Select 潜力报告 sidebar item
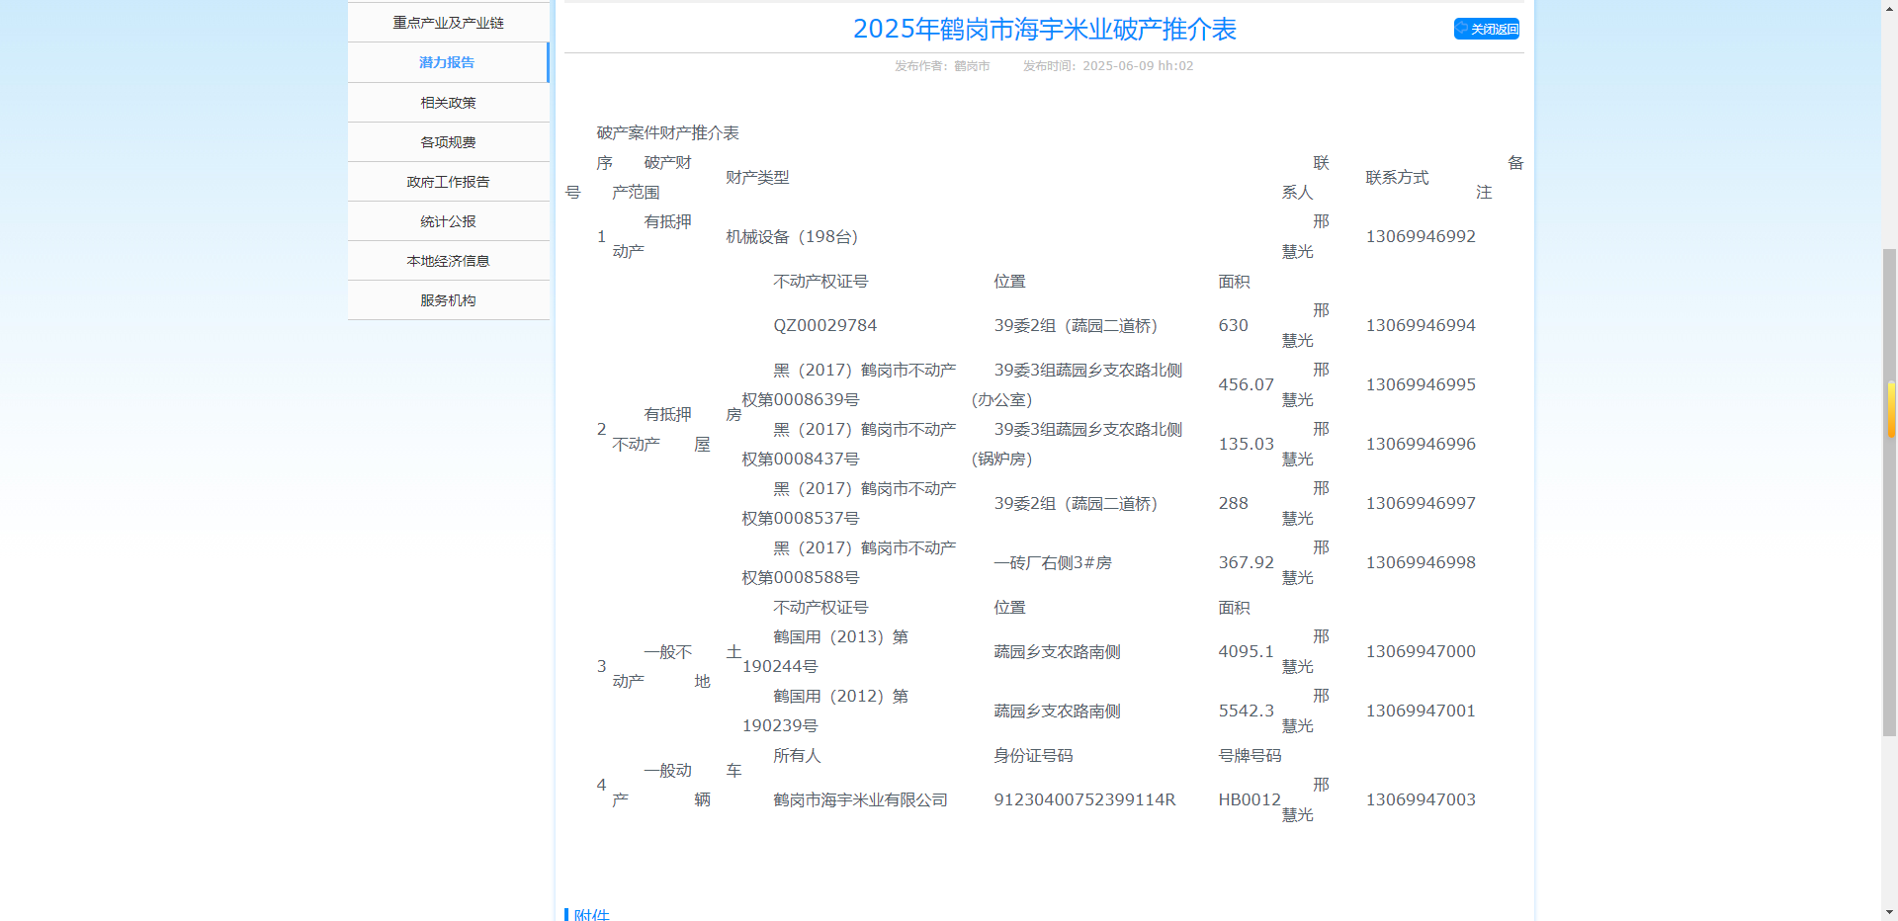 pos(448,62)
